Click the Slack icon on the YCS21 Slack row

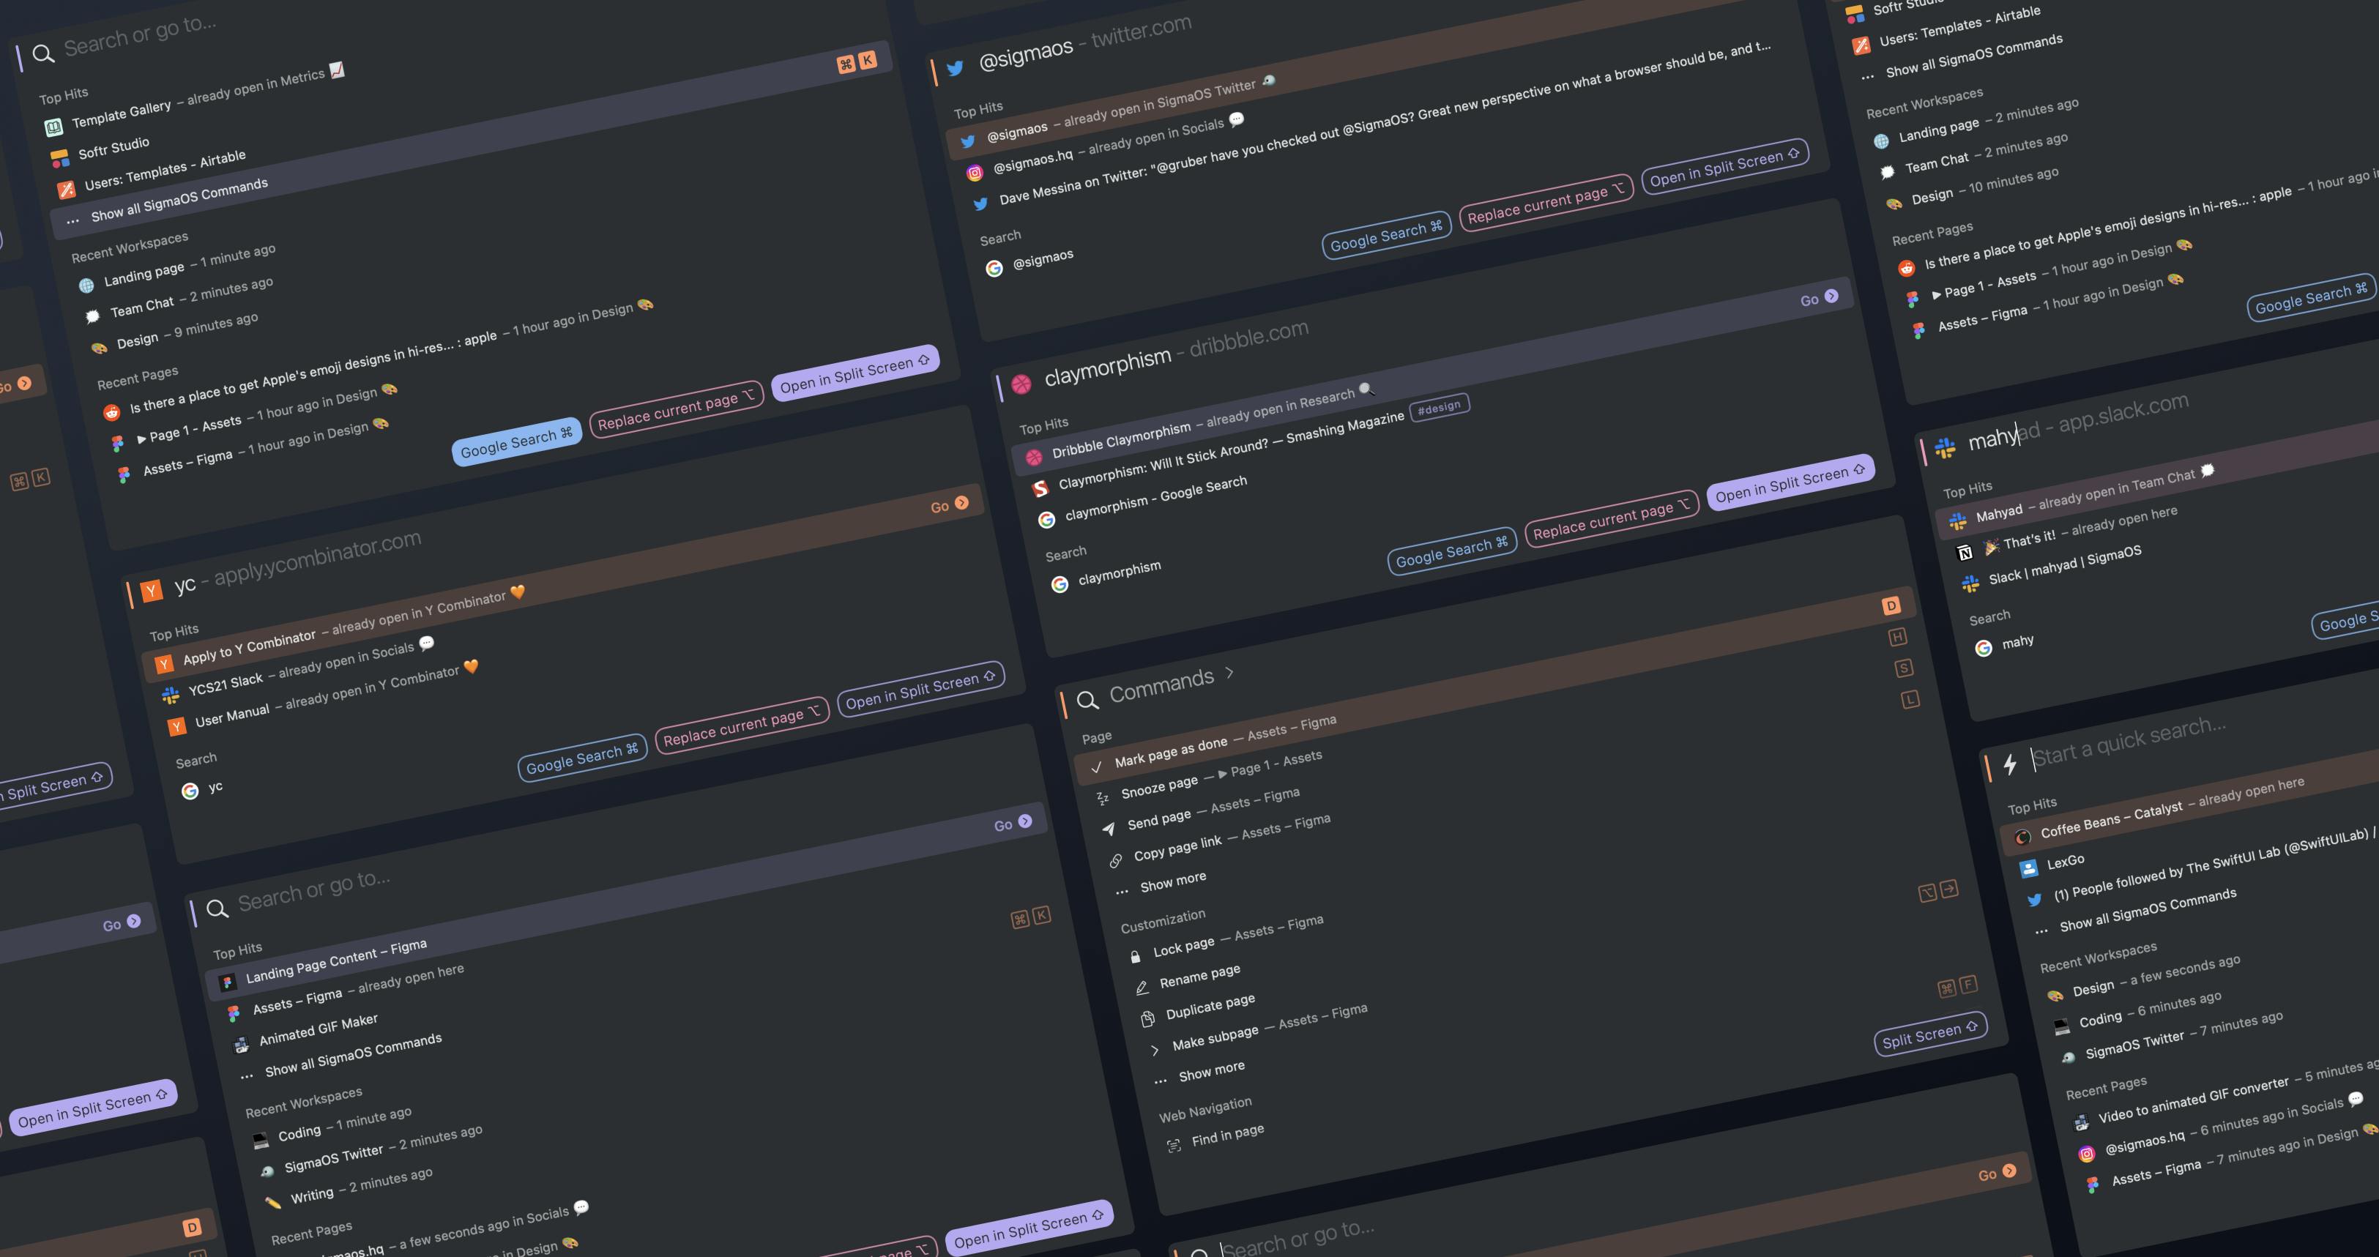point(171,695)
